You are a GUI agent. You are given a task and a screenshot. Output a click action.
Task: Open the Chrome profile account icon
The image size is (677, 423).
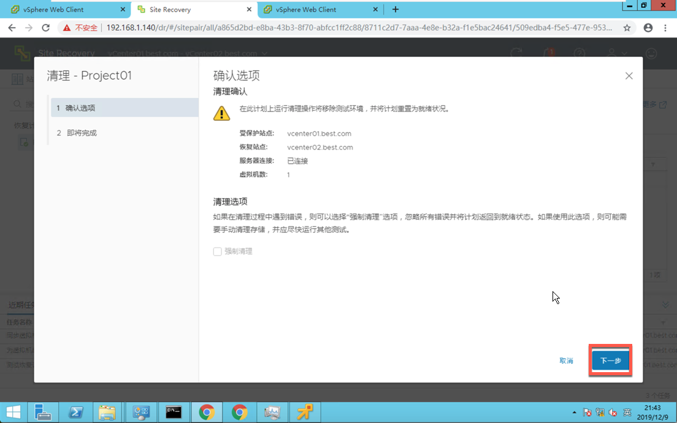(x=648, y=28)
